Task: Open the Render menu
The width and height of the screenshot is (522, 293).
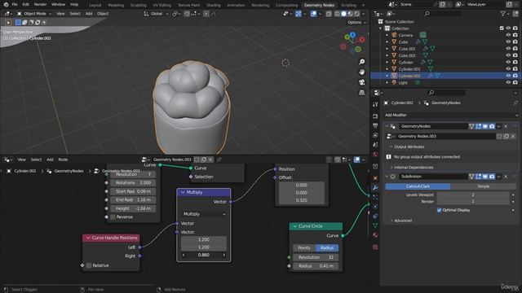Action: pos(40,5)
